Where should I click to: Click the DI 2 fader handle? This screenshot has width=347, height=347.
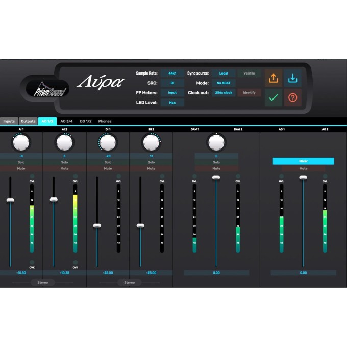[140, 225]
